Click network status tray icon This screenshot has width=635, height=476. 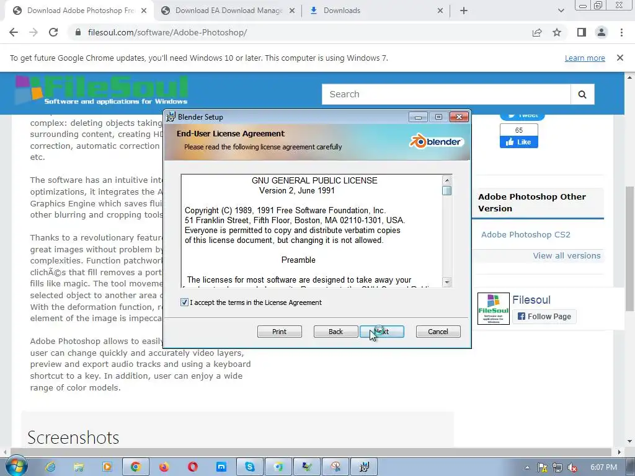557,467
